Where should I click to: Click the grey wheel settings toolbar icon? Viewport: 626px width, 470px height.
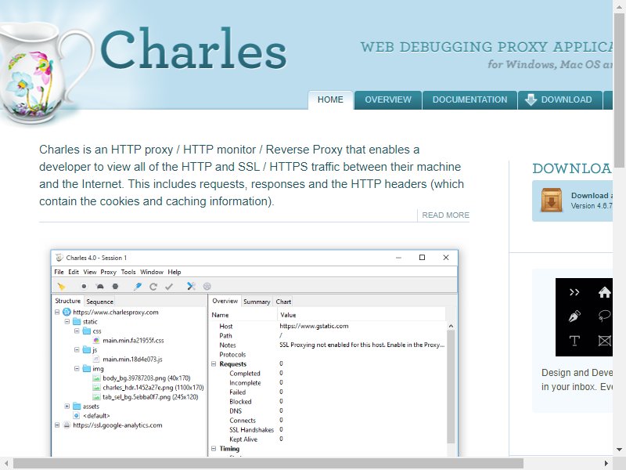(207, 286)
